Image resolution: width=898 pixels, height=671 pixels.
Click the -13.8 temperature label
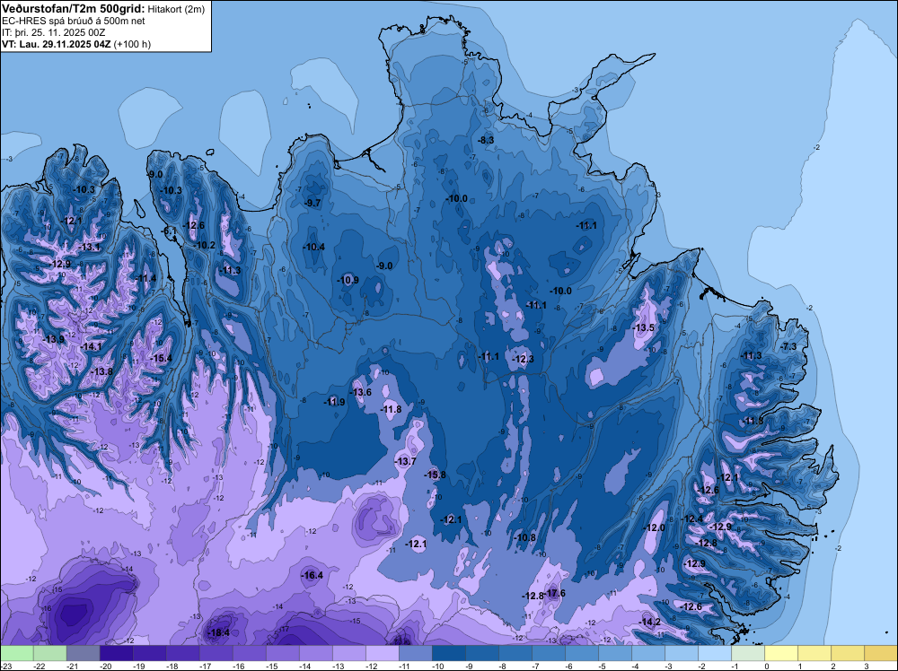tap(102, 371)
